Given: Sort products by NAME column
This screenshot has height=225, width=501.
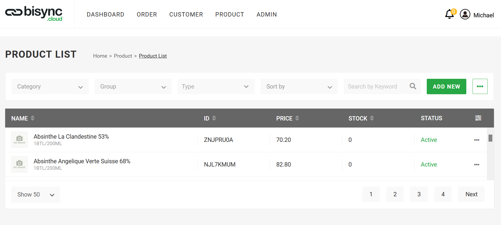Looking at the screenshot, I should click(32, 118).
